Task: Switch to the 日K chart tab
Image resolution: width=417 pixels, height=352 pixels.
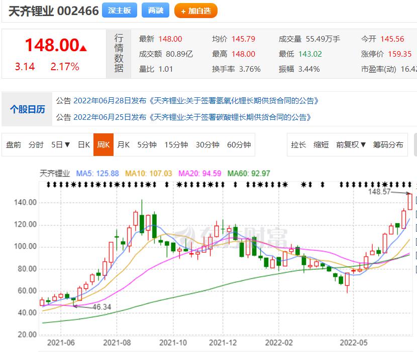Action: (x=84, y=145)
